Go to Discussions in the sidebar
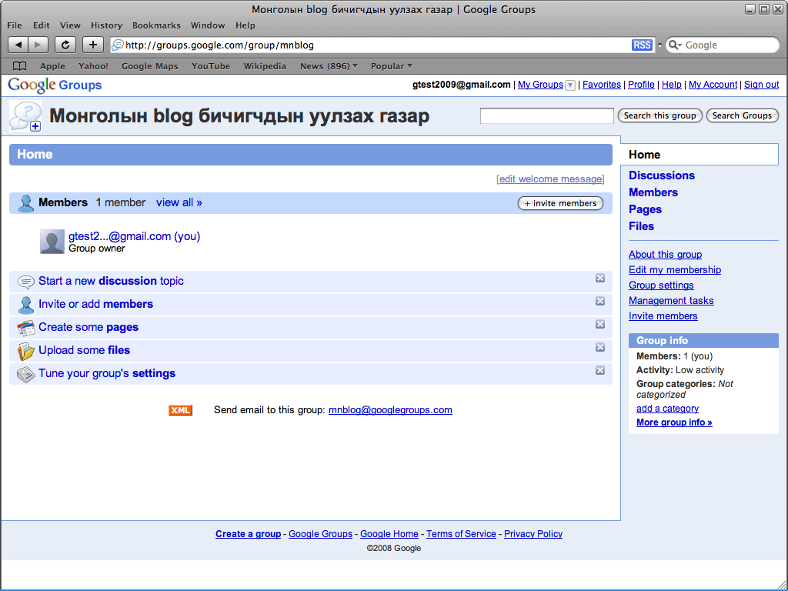Viewport: 788px width, 591px height. [661, 175]
